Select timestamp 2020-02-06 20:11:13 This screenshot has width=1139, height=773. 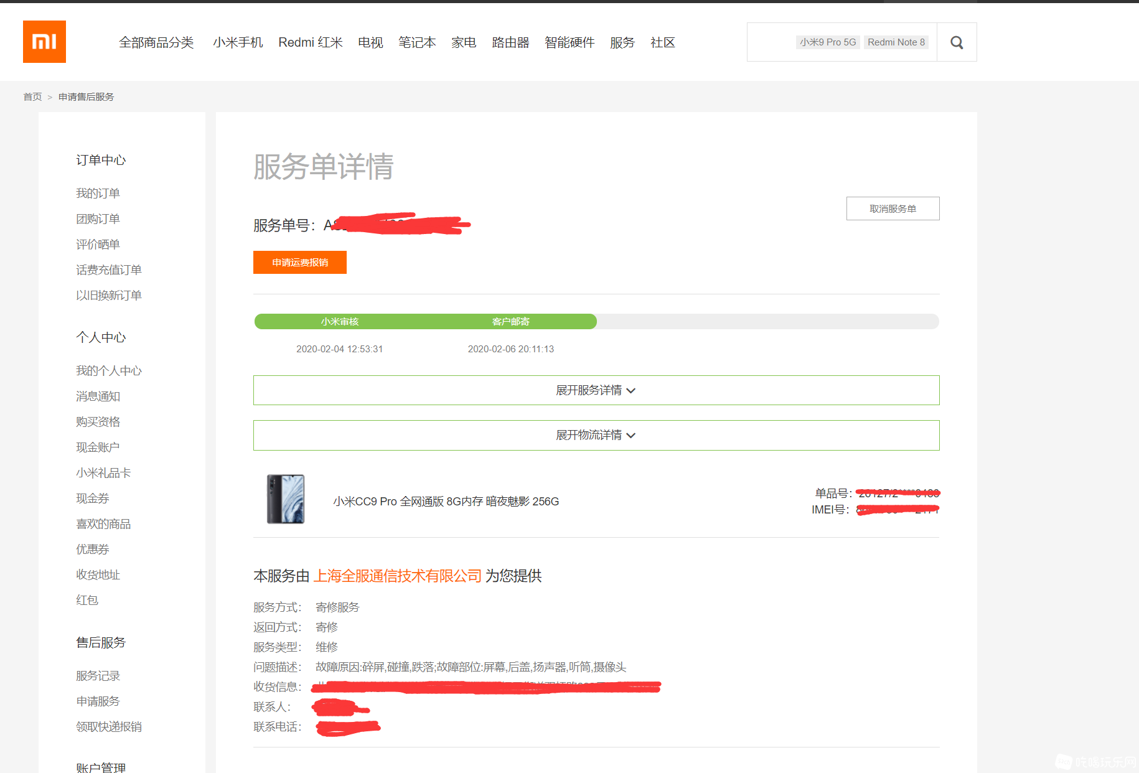[510, 349]
